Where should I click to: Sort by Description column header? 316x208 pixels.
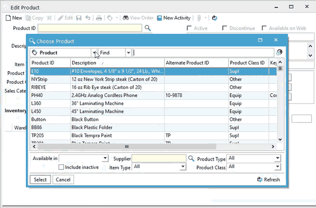[117, 63]
